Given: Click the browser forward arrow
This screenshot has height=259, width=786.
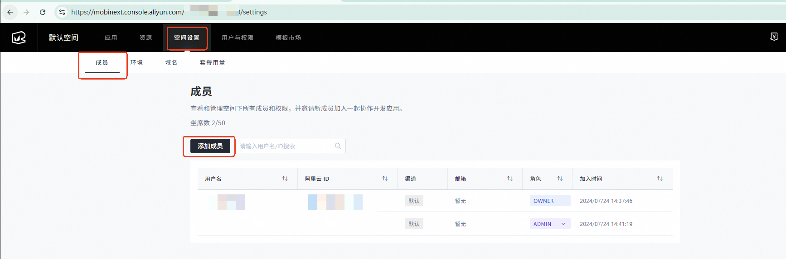Looking at the screenshot, I should click(26, 12).
